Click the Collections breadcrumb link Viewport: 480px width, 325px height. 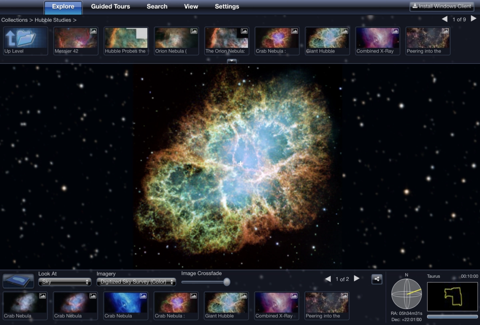(x=14, y=20)
